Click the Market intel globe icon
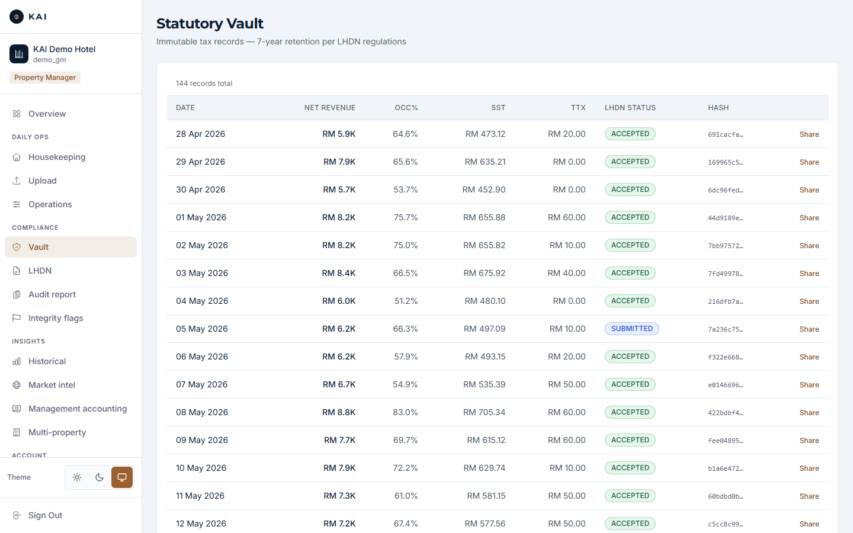 point(17,385)
